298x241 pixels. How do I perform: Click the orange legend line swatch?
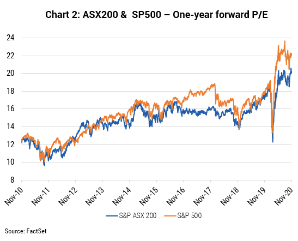click(170, 216)
